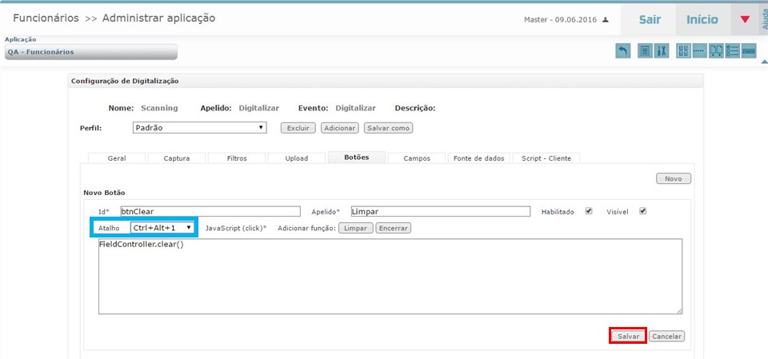768x359 pixels.
Task: Click the bulleted list toolbar icon
Action: (x=733, y=51)
